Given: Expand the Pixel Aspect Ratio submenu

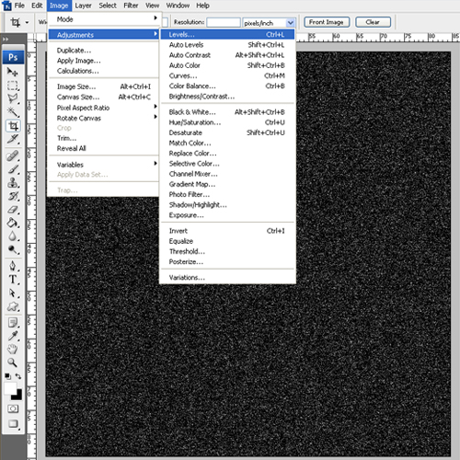Looking at the screenshot, I should coord(103,108).
